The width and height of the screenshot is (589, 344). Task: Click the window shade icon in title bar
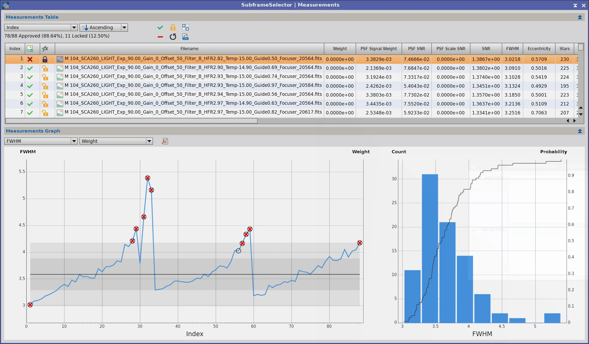tap(575, 5)
